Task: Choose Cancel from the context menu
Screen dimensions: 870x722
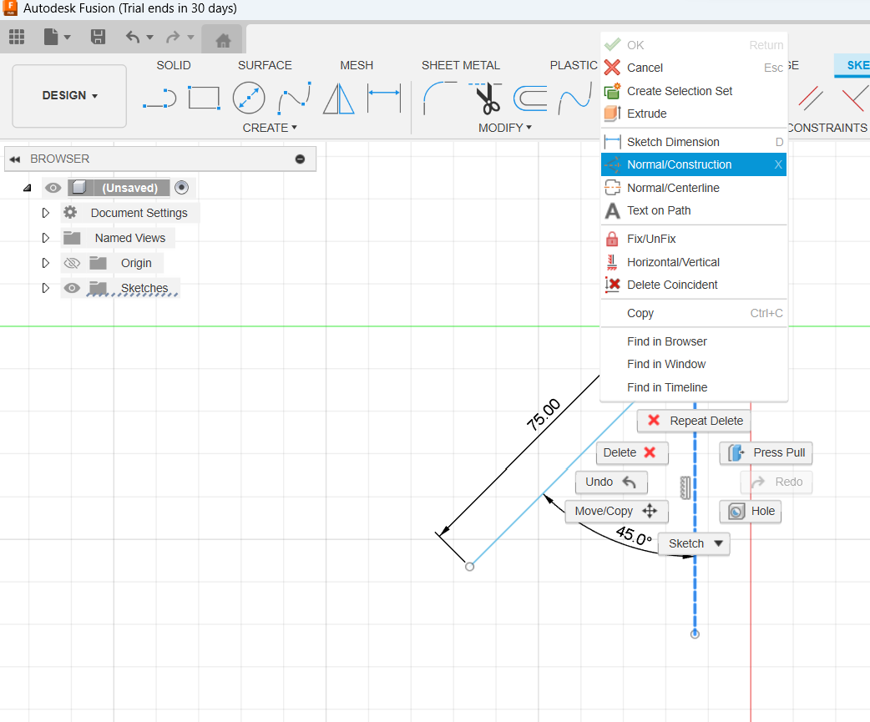Action: click(694, 68)
